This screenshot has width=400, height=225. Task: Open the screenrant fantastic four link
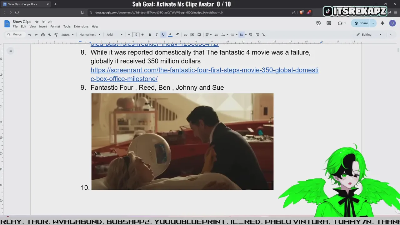tap(204, 74)
